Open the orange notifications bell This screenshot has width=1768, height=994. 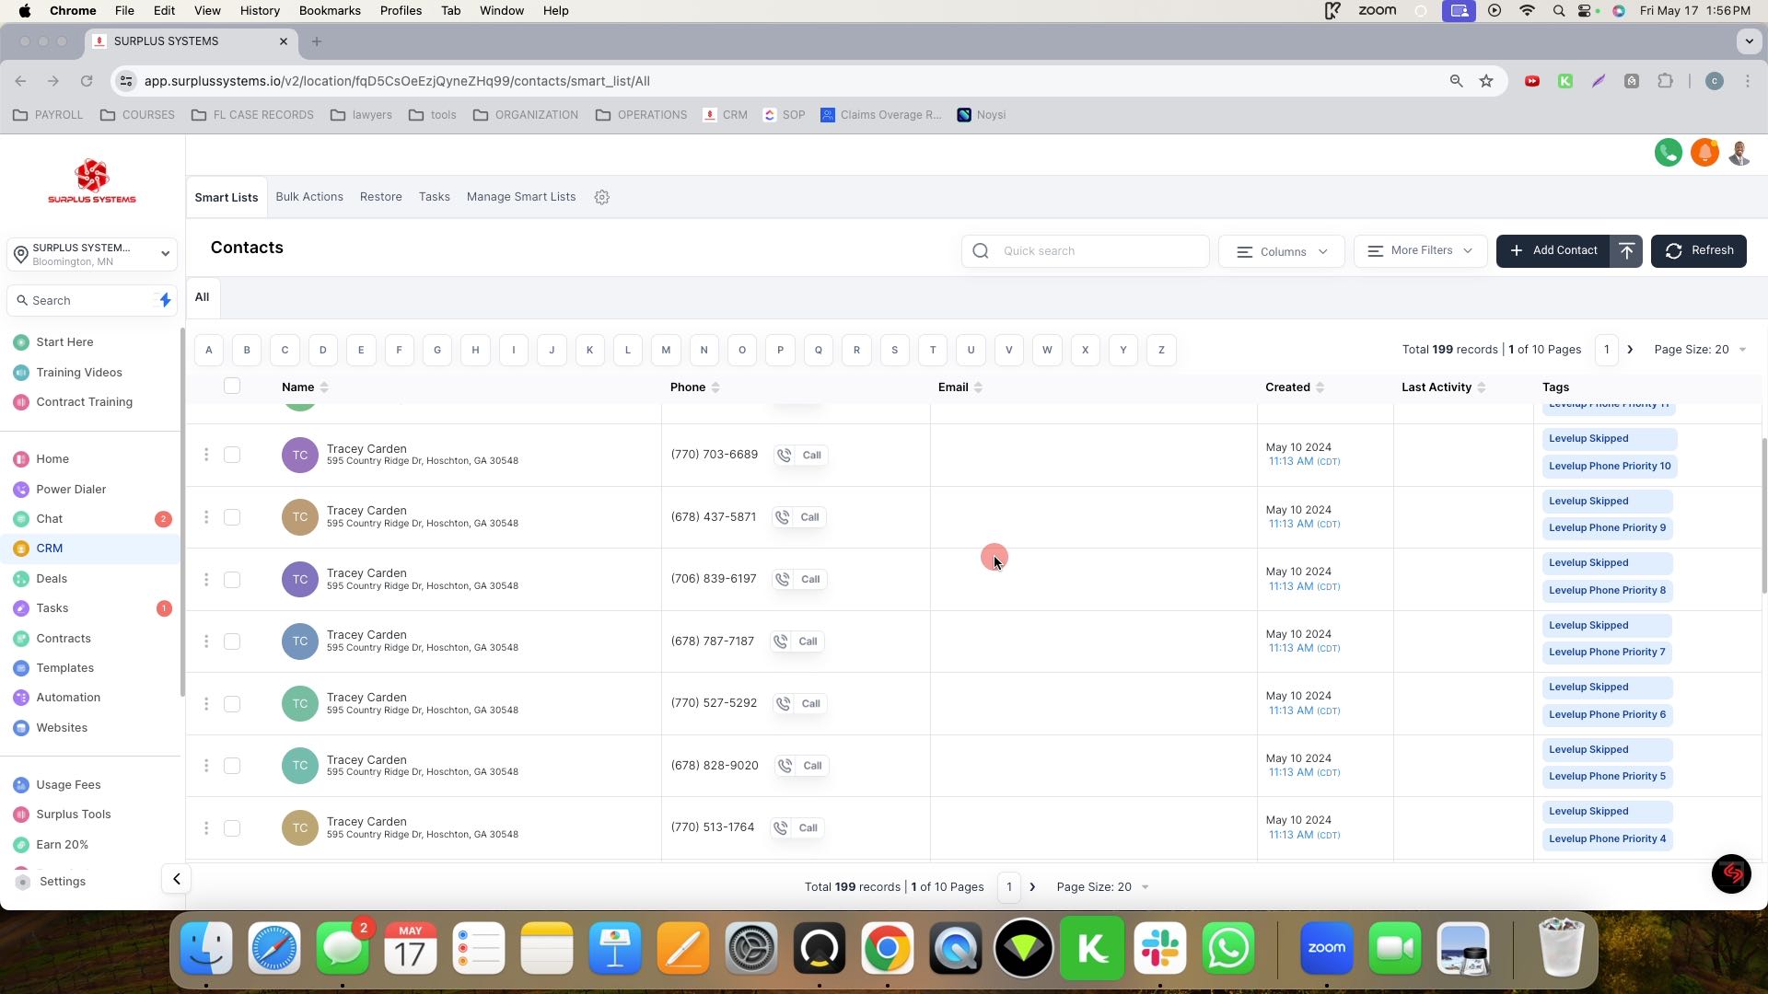pos(1704,153)
